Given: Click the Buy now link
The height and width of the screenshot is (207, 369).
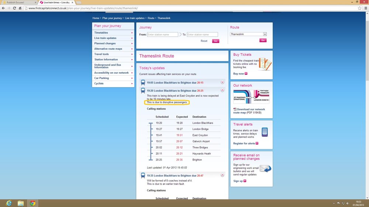Looking at the screenshot, I should pyautogui.click(x=238, y=74).
